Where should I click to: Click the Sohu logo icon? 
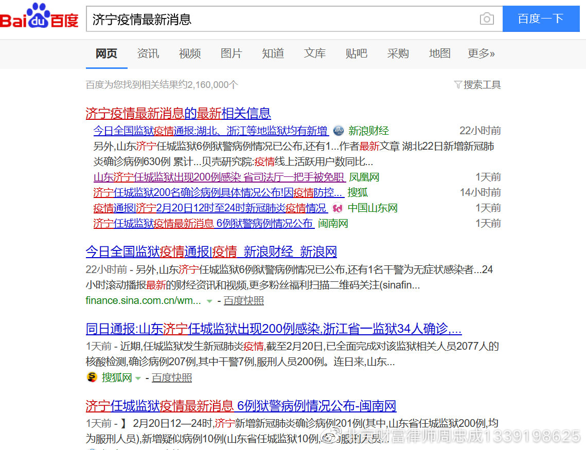92,377
